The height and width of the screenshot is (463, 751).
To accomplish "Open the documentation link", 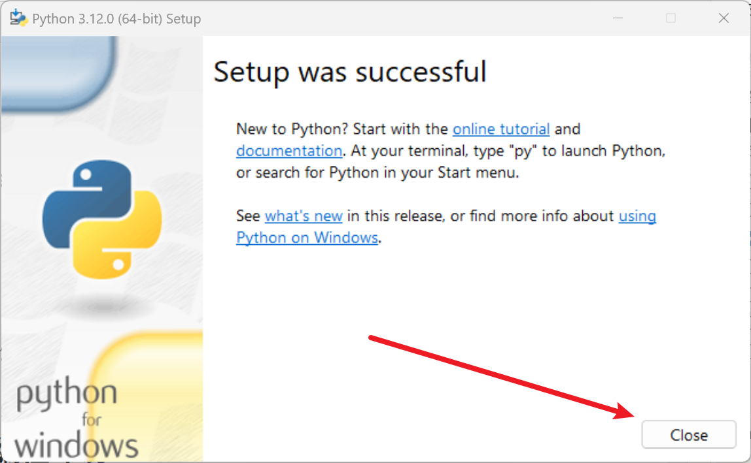I will (x=288, y=151).
